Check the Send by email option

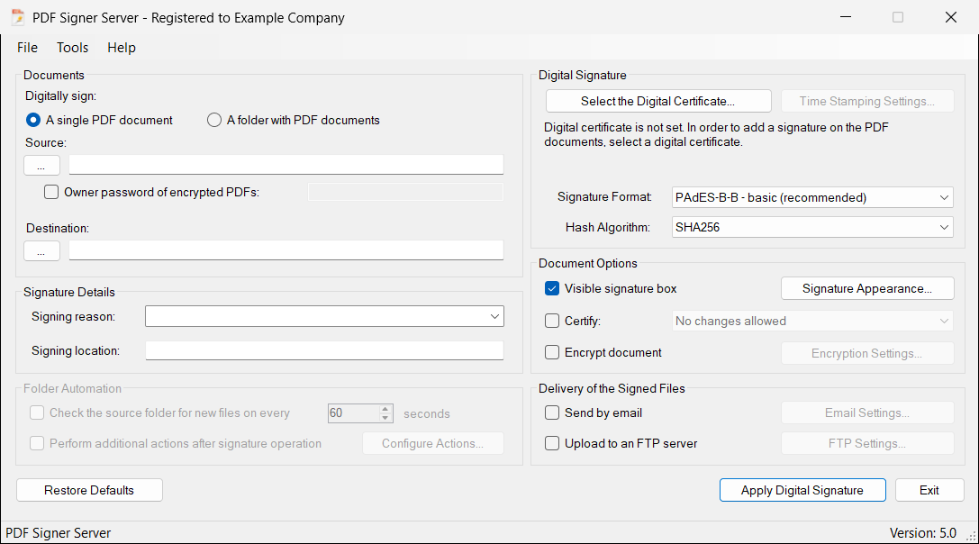[x=552, y=413]
